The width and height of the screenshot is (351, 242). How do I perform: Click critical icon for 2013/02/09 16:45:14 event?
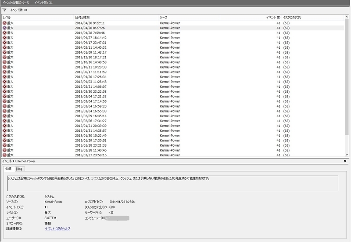click(4, 116)
